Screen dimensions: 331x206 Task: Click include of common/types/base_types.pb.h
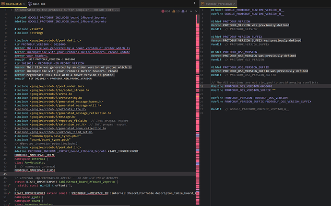(47, 136)
